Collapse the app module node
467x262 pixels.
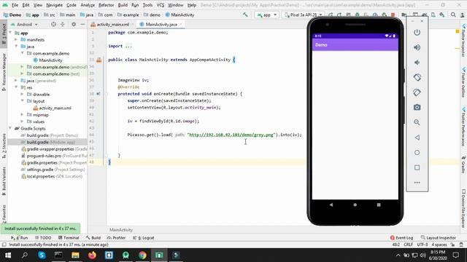(x=10, y=33)
